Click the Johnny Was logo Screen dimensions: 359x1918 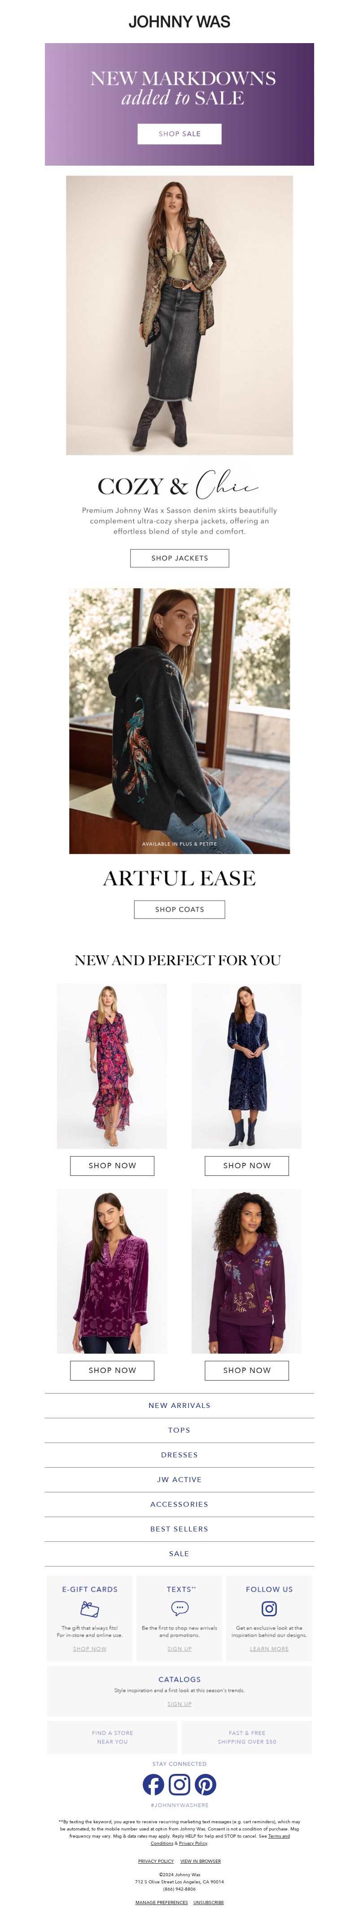tap(179, 22)
